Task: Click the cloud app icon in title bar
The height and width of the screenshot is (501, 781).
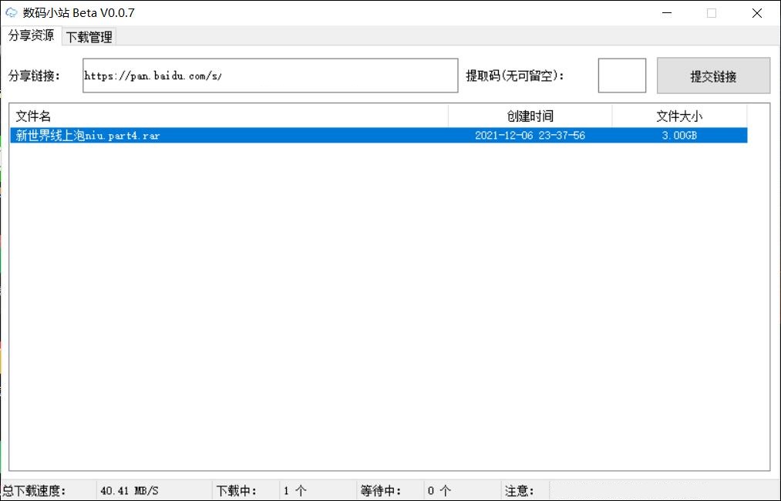Action: (x=12, y=13)
